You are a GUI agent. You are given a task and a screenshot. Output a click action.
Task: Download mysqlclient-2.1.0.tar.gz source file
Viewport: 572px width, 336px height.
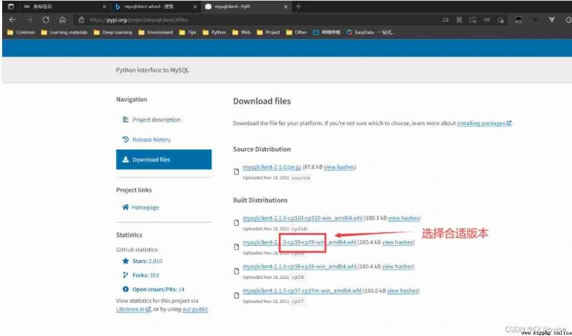click(272, 167)
